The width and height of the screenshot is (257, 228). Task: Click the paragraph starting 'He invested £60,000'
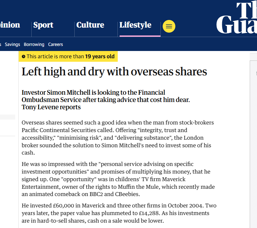tap(119, 213)
